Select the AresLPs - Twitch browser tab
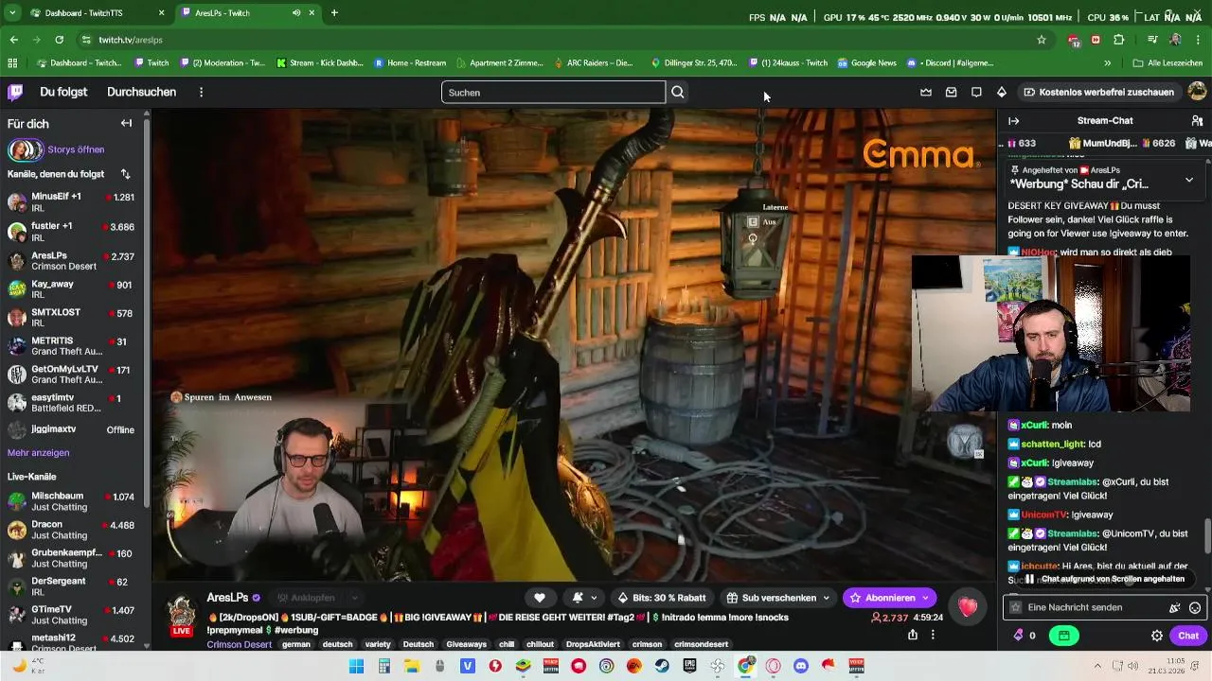 (x=248, y=13)
